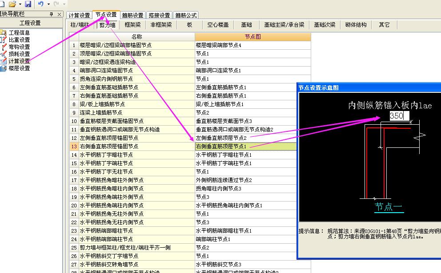Screen dimensions: 441x273
Task: Select the 砌体结构 component tab
Action: (x=356, y=25)
